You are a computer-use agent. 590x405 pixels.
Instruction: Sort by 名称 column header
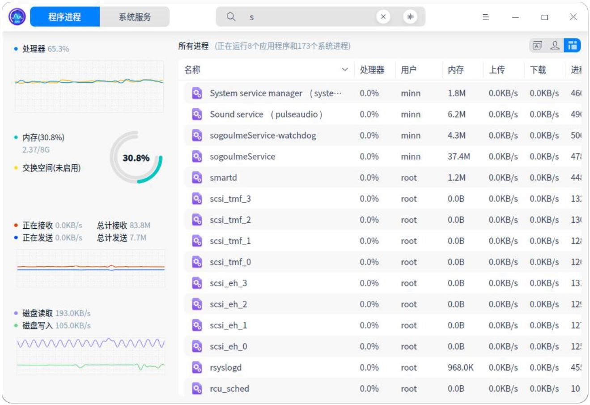click(x=192, y=70)
